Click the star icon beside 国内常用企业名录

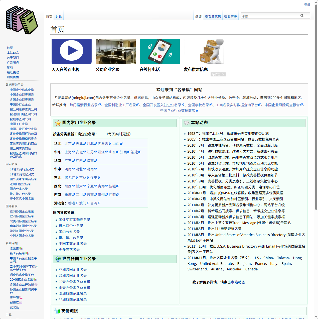[58, 123]
